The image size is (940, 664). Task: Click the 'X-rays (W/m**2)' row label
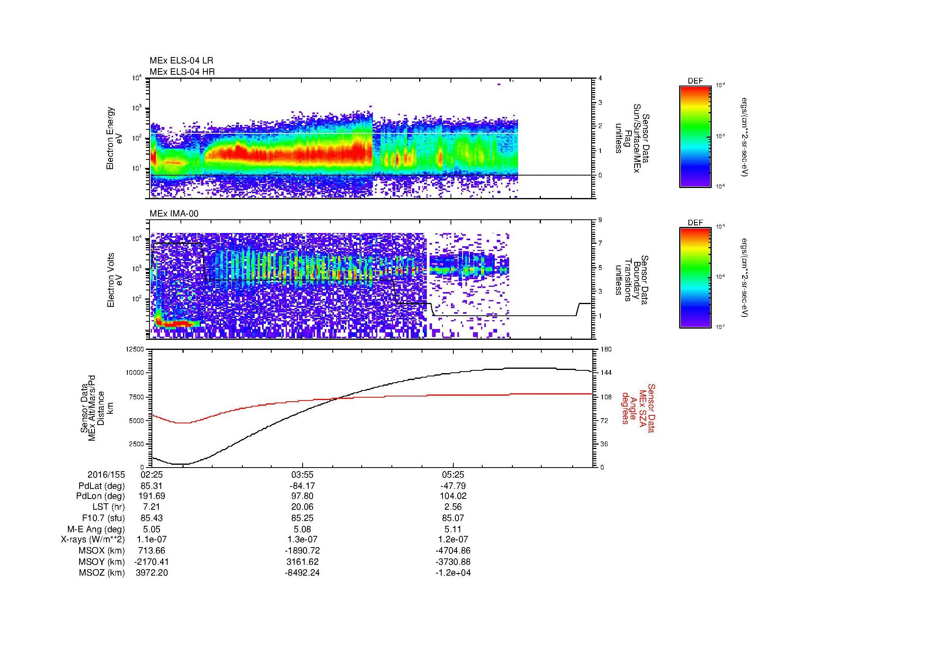[93, 539]
